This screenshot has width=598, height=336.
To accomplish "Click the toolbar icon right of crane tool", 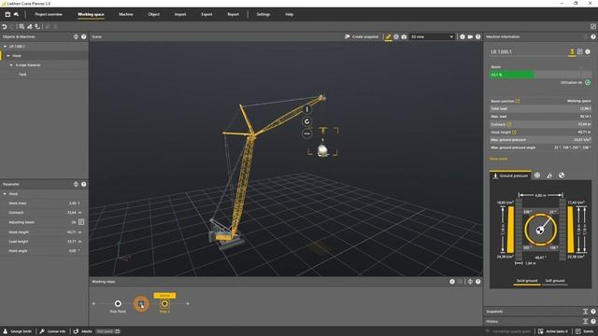I will pyautogui.click(x=37, y=27).
